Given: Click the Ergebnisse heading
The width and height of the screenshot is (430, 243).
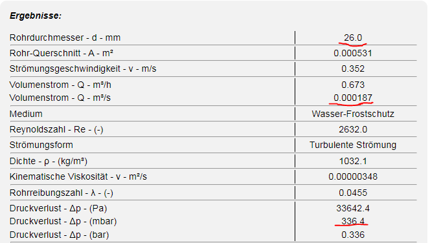Looking at the screenshot, I should point(36,16).
